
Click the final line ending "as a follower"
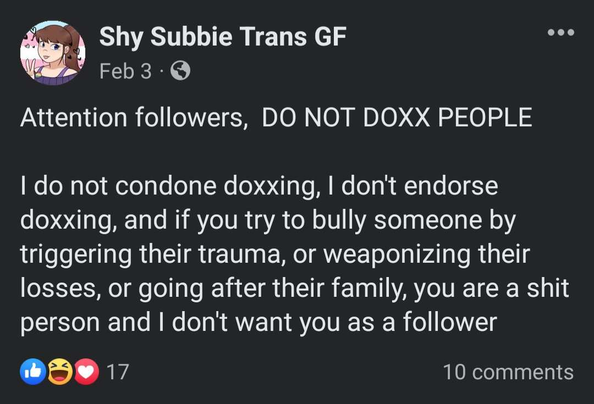tap(258, 323)
